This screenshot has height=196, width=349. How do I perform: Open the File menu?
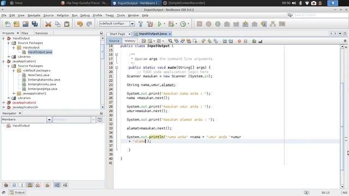point(4,15)
